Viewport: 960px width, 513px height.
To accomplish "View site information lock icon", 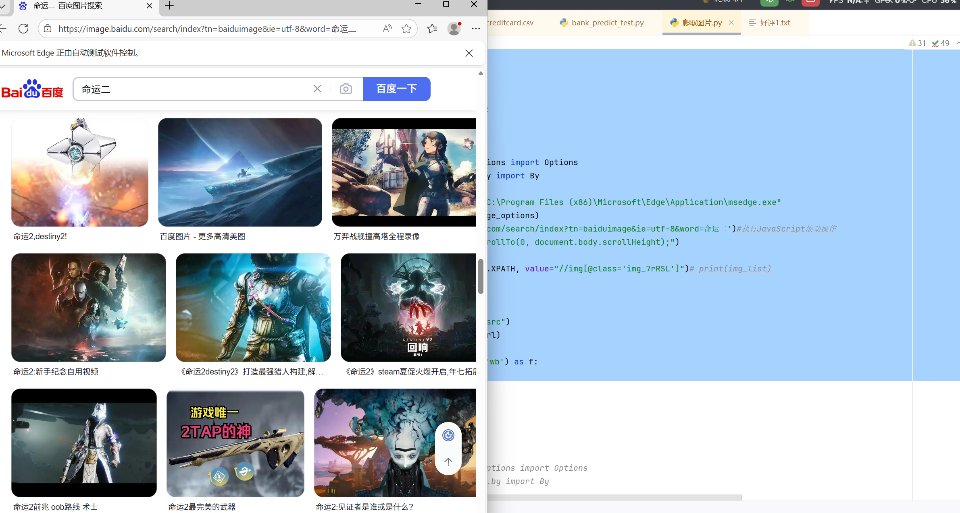I will point(48,29).
